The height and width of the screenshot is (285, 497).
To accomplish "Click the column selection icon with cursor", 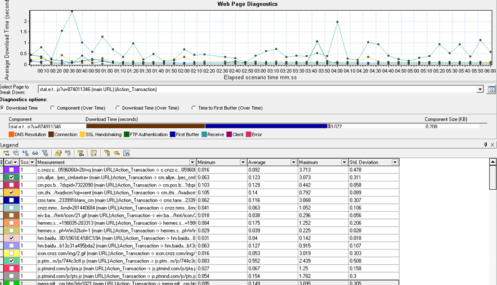I will coord(93,153).
